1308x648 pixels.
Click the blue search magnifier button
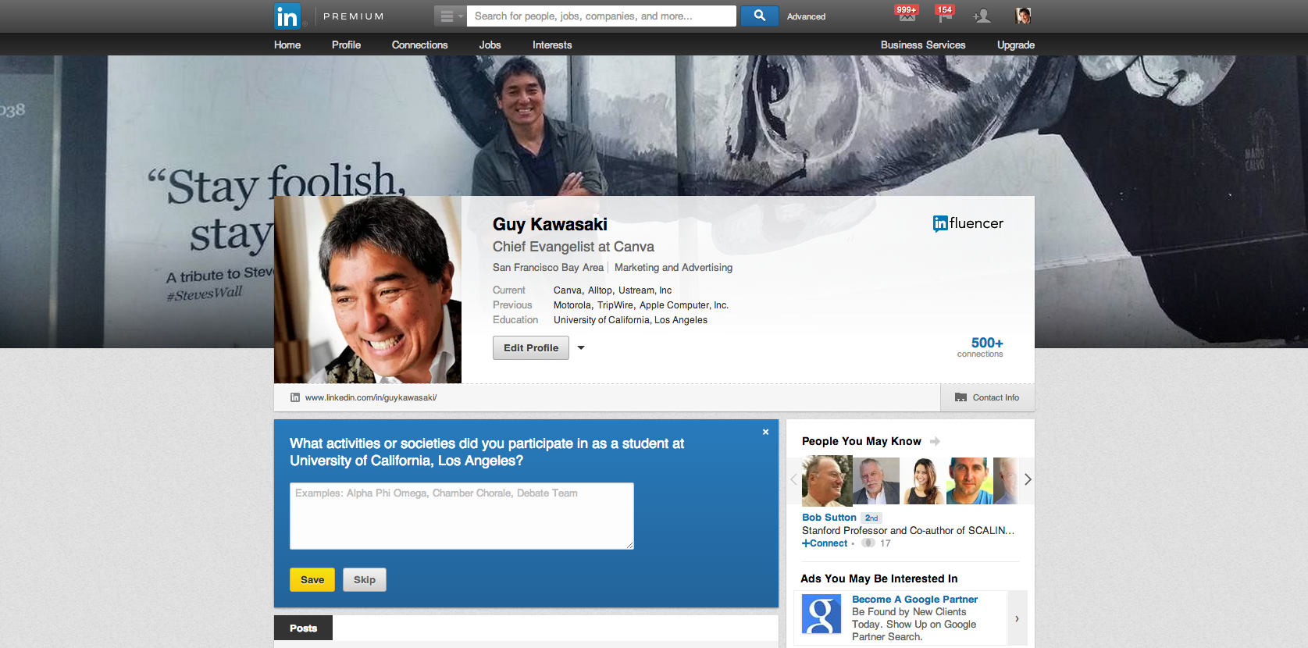coord(759,16)
